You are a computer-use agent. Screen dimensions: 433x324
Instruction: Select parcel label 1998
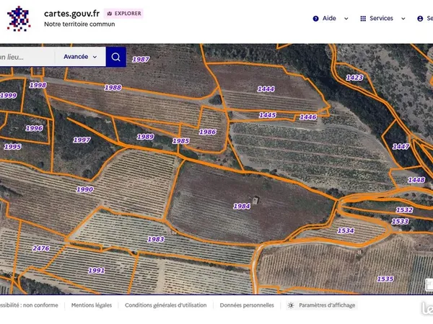tap(38, 86)
